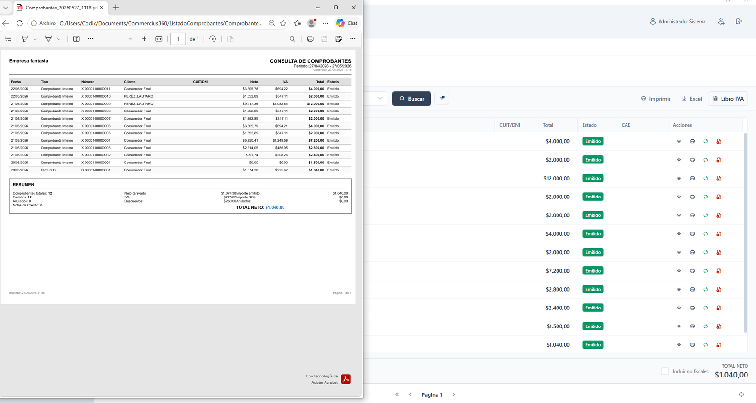756x403 pixels.
Task: Click the PDF zoom in plus button
Action: point(144,39)
